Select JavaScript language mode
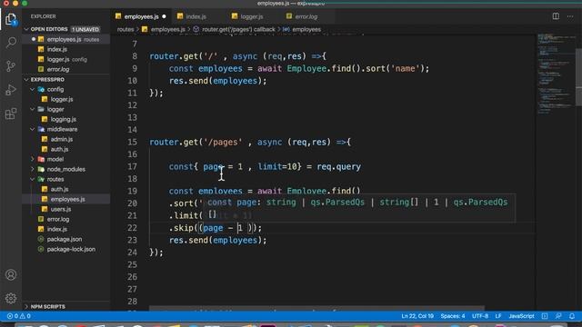 tap(521, 316)
